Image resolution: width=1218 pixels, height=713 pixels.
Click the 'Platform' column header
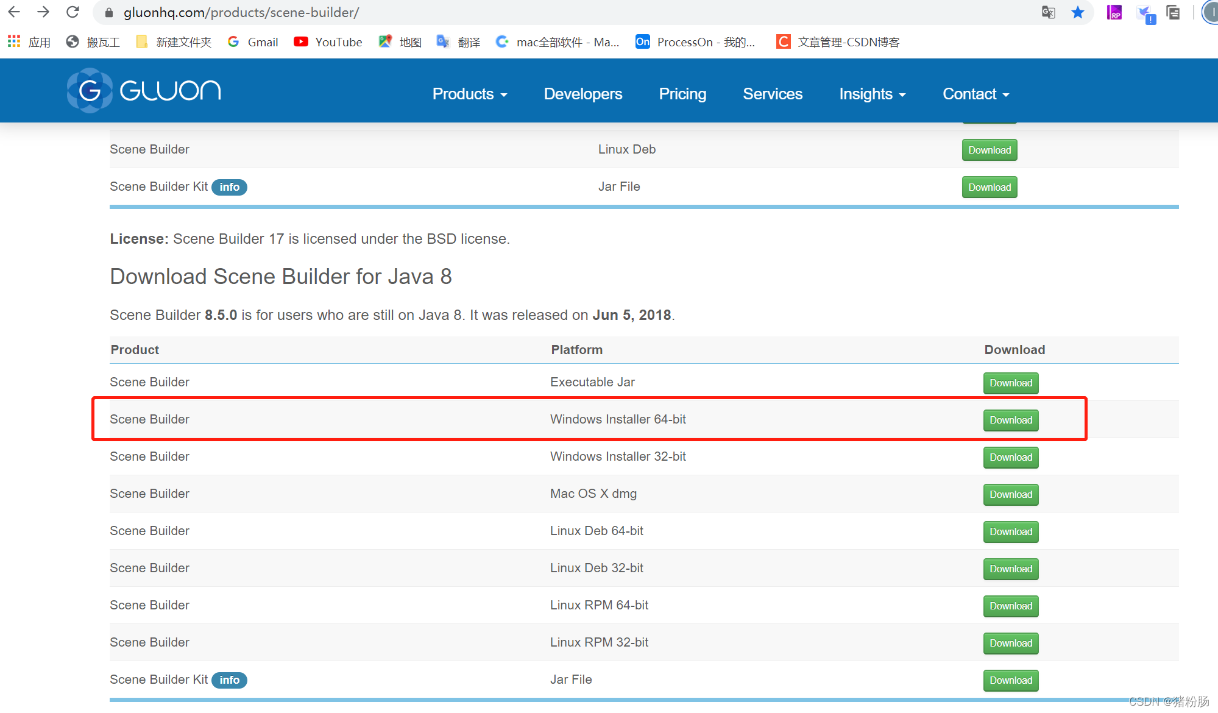coord(576,350)
